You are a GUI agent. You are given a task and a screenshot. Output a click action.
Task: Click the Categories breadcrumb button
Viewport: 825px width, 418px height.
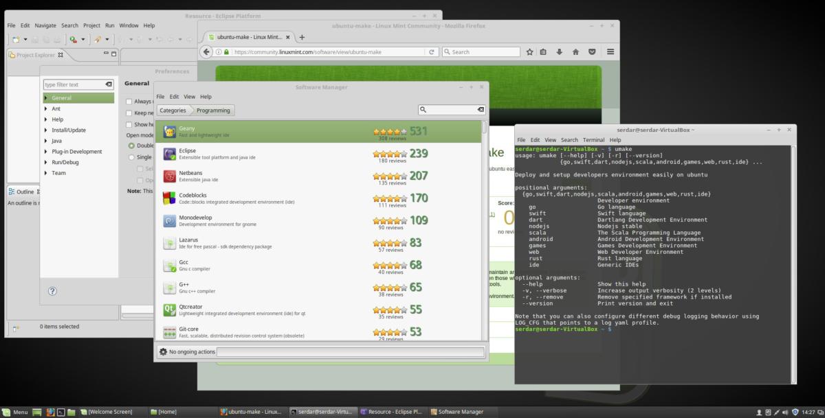(x=173, y=110)
